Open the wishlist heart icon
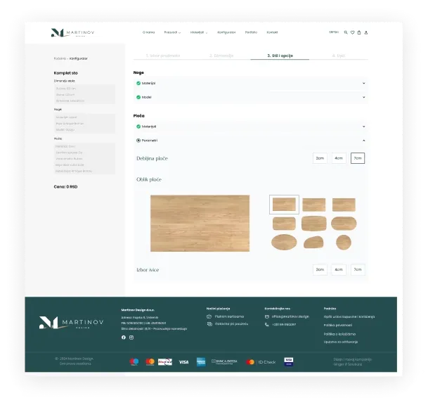 [x=352, y=32]
